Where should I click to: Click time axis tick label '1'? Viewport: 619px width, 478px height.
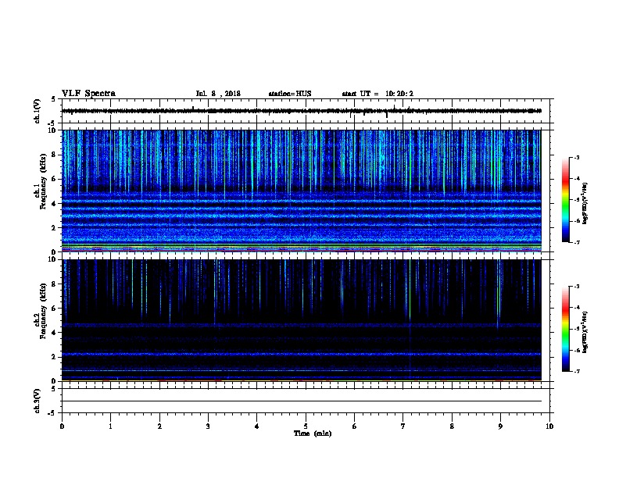click(110, 426)
